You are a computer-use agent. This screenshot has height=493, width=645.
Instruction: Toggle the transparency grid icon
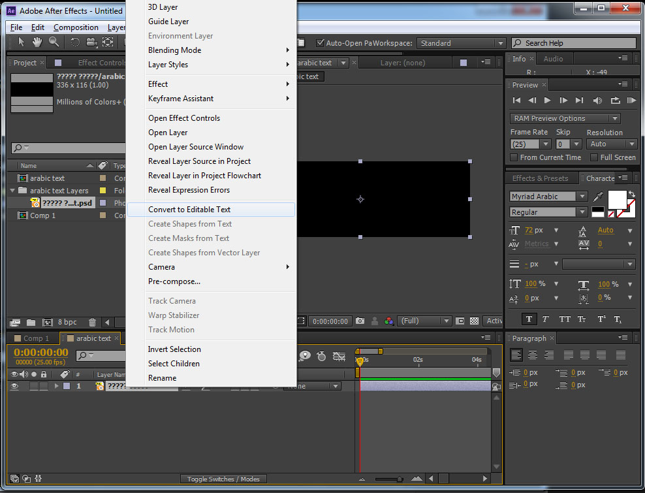[475, 321]
